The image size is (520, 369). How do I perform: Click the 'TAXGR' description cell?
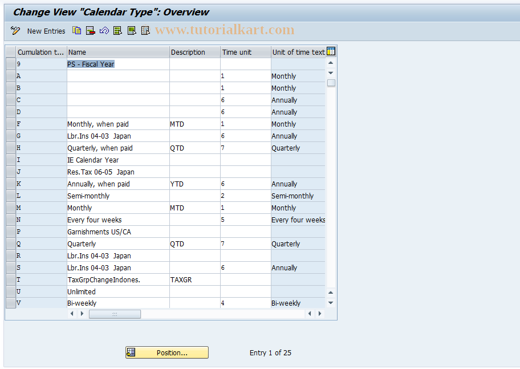195,279
